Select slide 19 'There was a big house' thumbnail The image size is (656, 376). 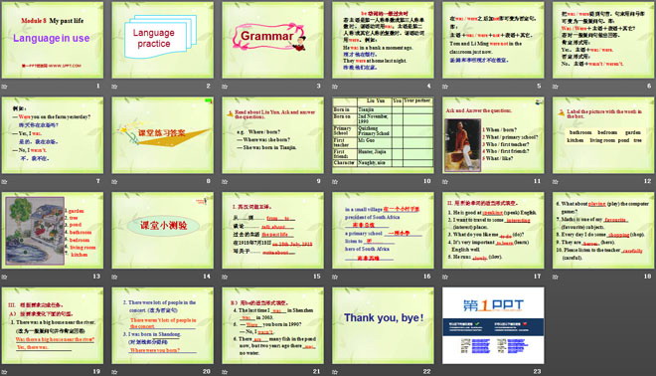(x=53, y=325)
